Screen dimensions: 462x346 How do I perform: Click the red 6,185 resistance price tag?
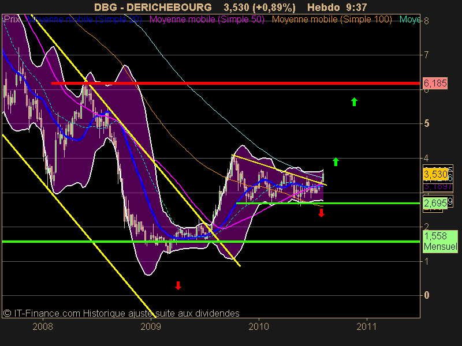coord(435,83)
